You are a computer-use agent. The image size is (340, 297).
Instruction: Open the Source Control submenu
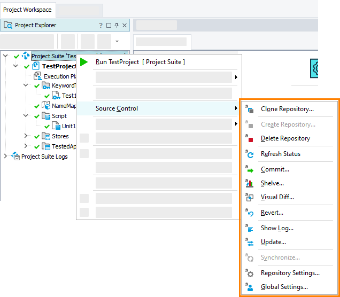117,108
